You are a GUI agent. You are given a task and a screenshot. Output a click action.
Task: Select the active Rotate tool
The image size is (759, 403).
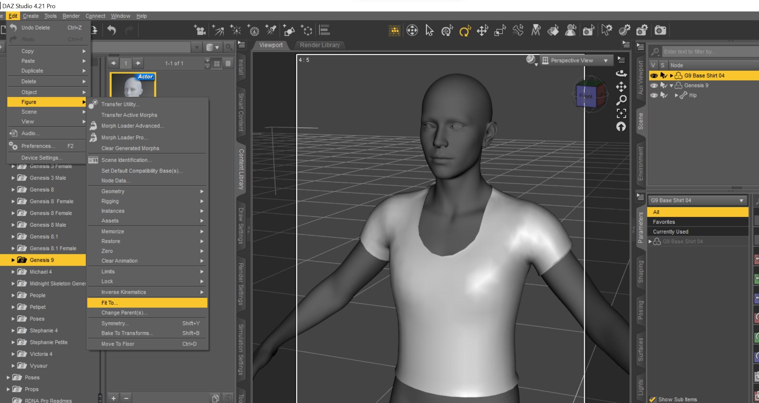pos(465,31)
